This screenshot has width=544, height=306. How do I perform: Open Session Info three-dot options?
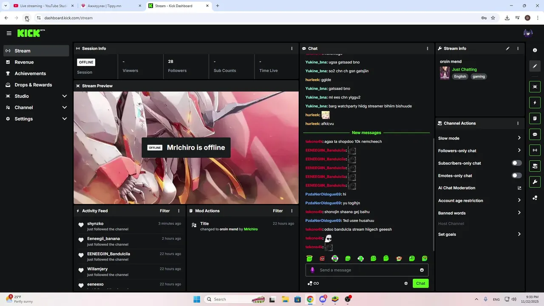tap(292, 48)
